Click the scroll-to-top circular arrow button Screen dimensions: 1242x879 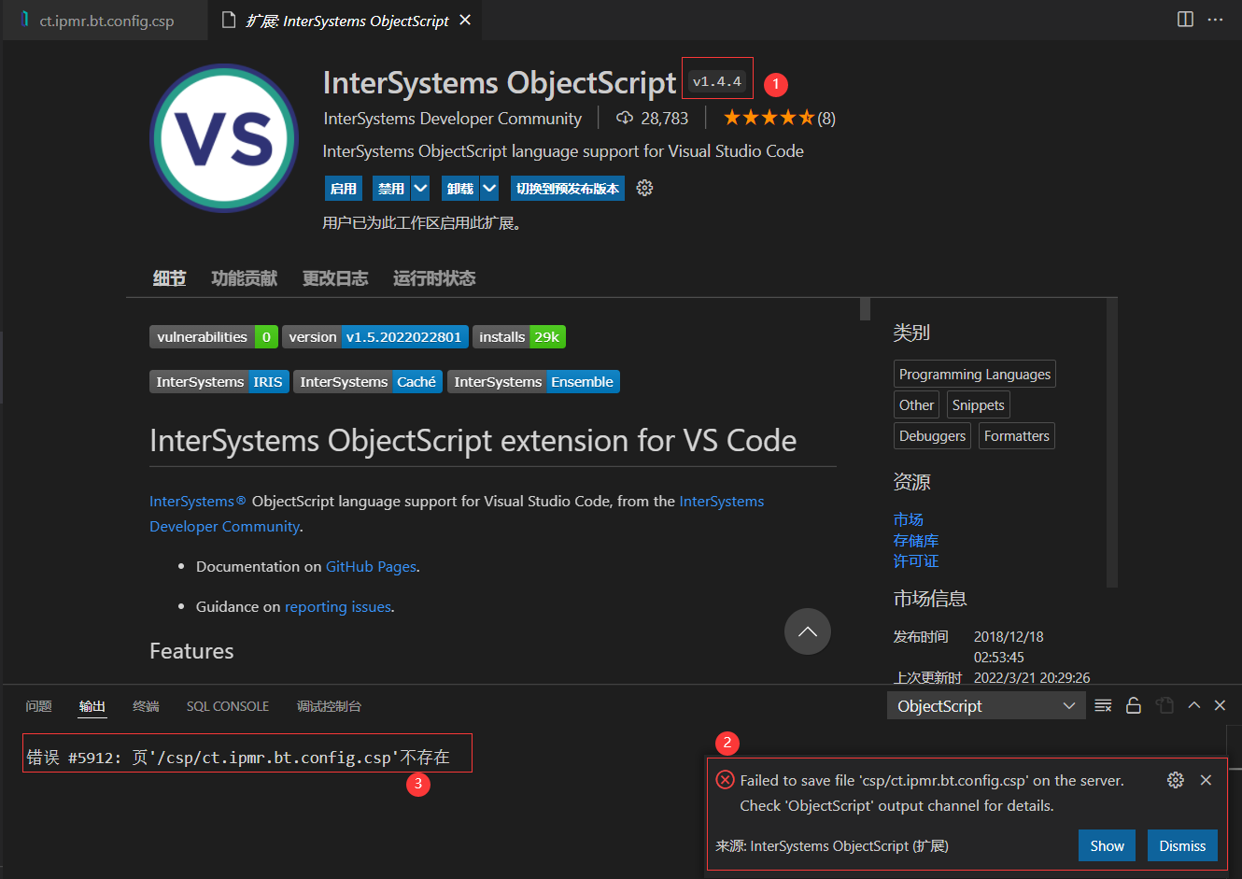click(x=807, y=631)
